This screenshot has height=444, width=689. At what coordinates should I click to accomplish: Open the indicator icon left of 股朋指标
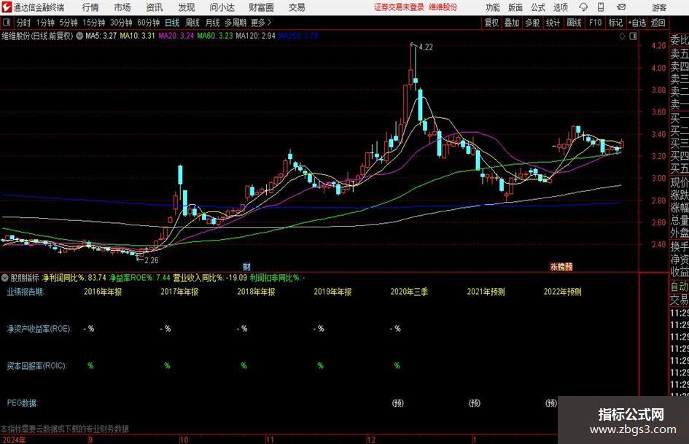tap(5, 278)
